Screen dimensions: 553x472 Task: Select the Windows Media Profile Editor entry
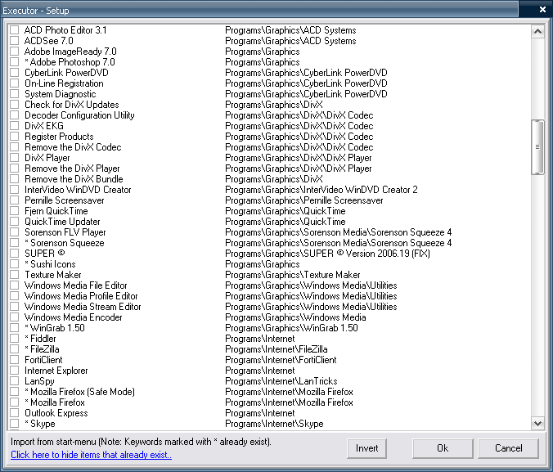click(81, 296)
